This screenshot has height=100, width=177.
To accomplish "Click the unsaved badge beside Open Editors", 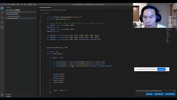I will coord(17,10).
